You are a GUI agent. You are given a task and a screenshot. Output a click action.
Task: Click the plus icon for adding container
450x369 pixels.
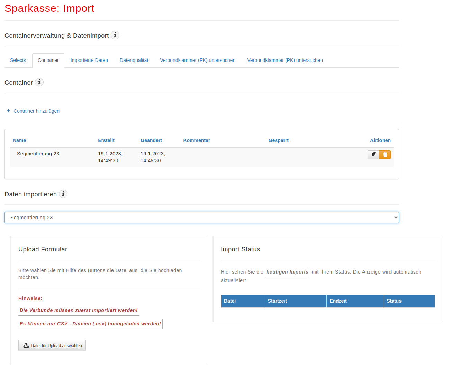9,111
